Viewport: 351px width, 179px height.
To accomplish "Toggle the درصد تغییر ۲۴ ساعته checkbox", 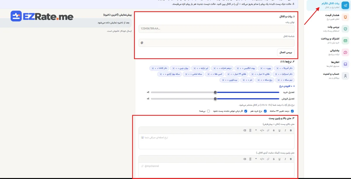I will [292, 111].
